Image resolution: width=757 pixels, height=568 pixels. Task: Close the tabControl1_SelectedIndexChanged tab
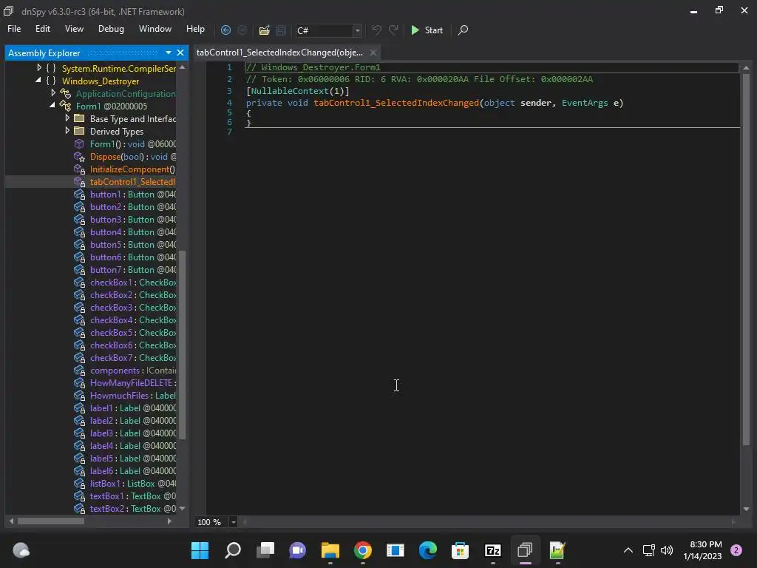pos(373,53)
